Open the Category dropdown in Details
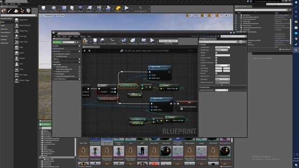Screen dimensions: 299x168 222,65
